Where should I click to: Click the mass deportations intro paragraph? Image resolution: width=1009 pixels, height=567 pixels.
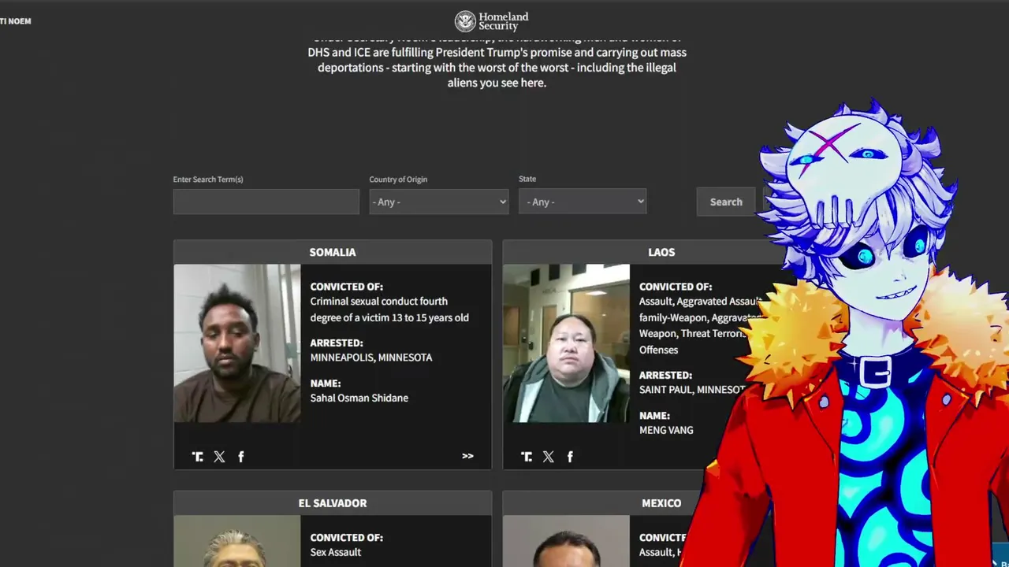click(497, 61)
